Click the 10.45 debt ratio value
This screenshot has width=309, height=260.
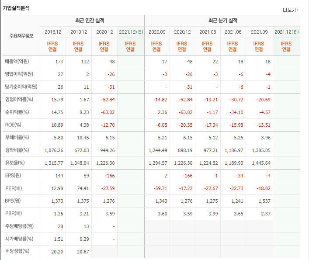(x=83, y=138)
